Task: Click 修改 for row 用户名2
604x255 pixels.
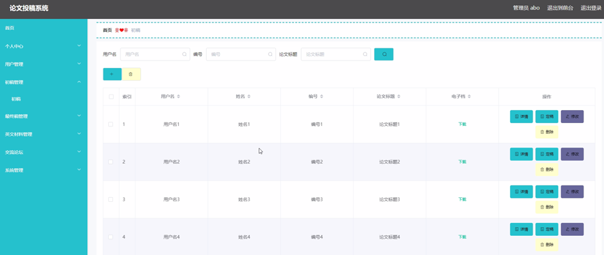Action: click(572, 154)
